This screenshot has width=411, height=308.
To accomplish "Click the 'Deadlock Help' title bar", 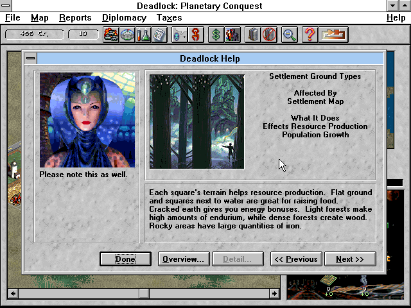I will [210, 58].
